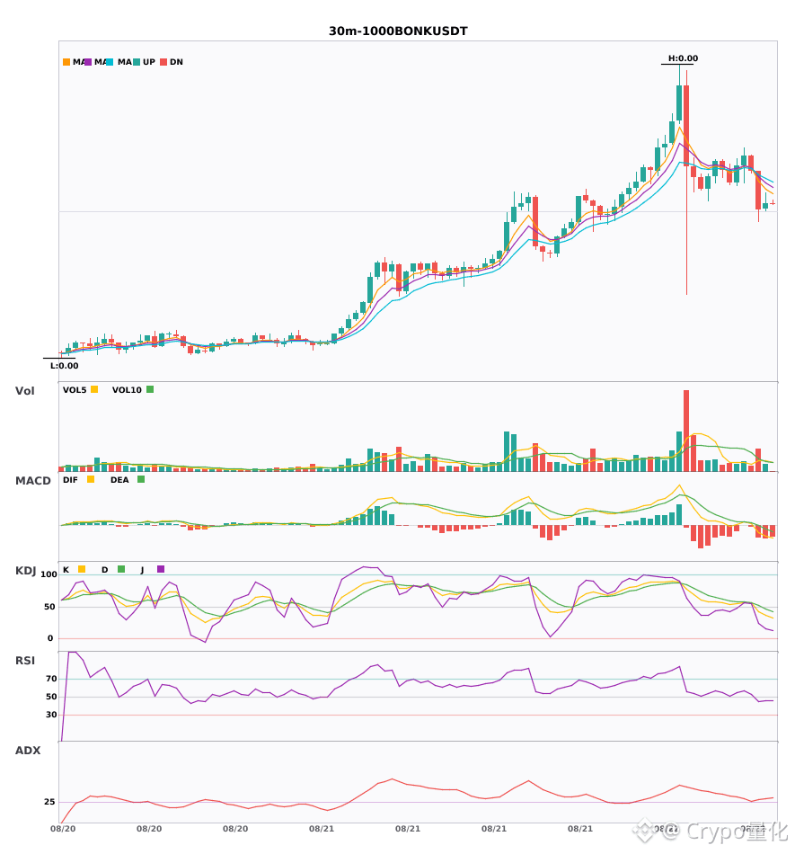Click the yellow K line swatch

pos(82,569)
